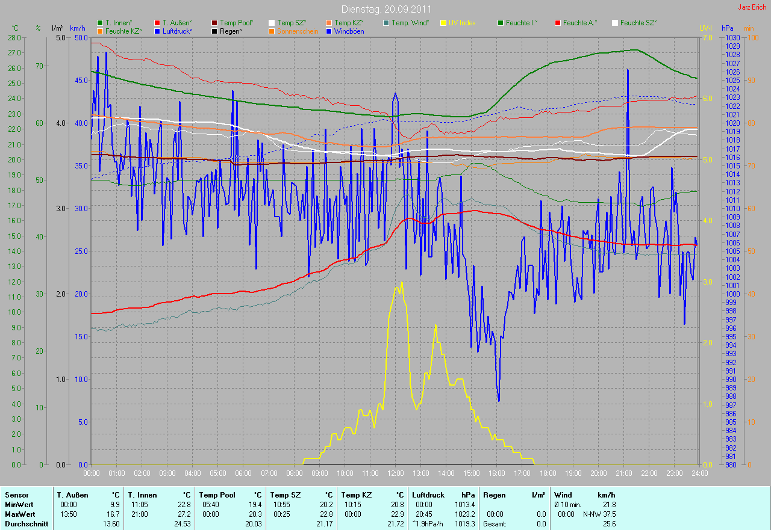Click the black Regen legend marker
Image resolution: width=771 pixels, height=530 pixels.
pos(214,31)
